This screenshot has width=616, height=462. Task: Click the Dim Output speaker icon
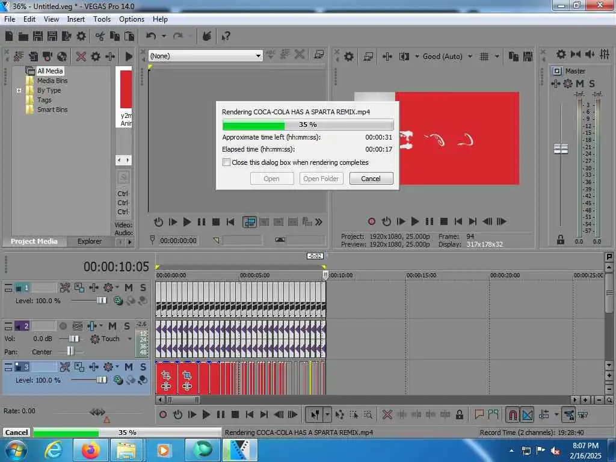click(590, 54)
